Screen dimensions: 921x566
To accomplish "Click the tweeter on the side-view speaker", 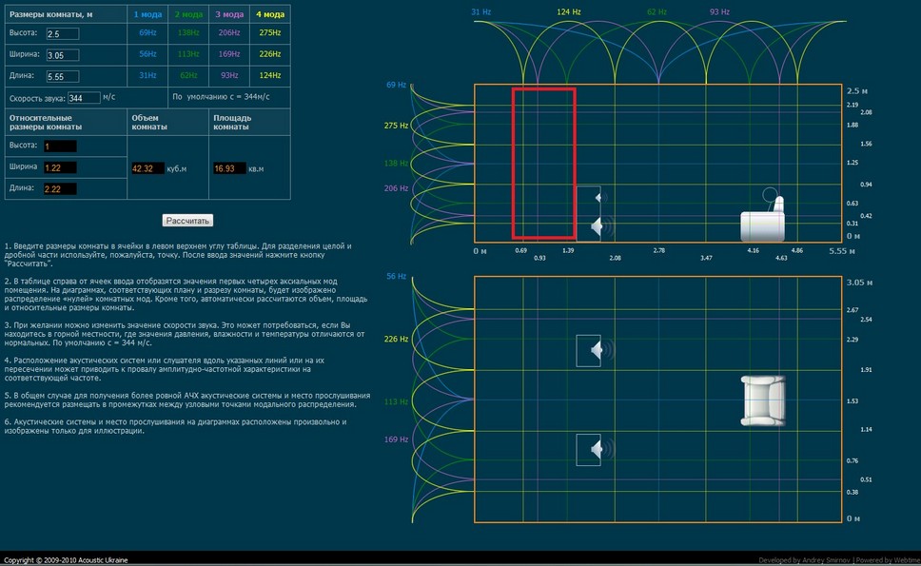I will tap(598, 198).
